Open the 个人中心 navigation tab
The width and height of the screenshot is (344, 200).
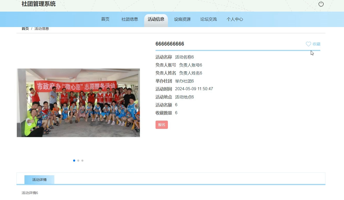coord(235,19)
